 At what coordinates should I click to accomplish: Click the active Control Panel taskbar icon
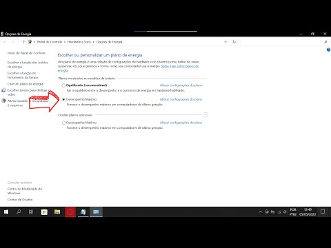pos(96,211)
